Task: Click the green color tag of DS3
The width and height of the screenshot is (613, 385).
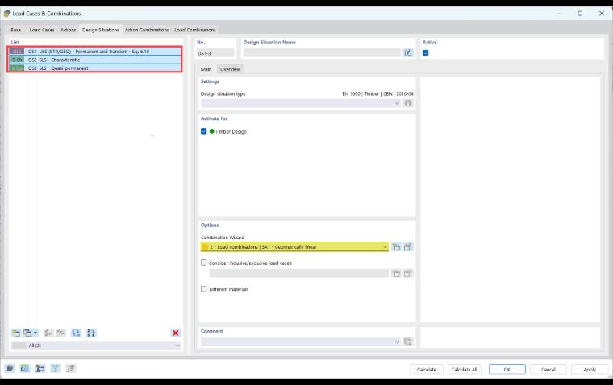Action: [17, 68]
